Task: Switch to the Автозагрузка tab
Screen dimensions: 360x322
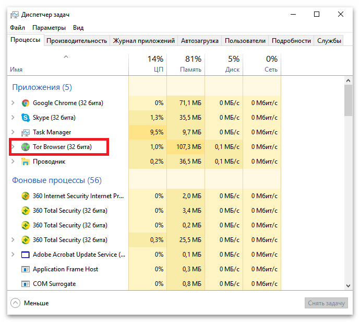Action: click(x=200, y=41)
